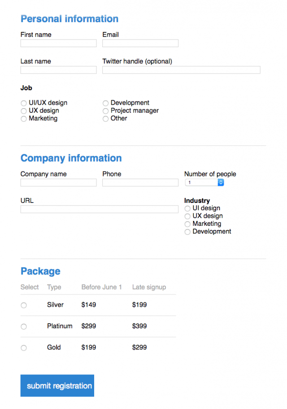
Task: Choose UI design under Industry
Action: point(187,209)
